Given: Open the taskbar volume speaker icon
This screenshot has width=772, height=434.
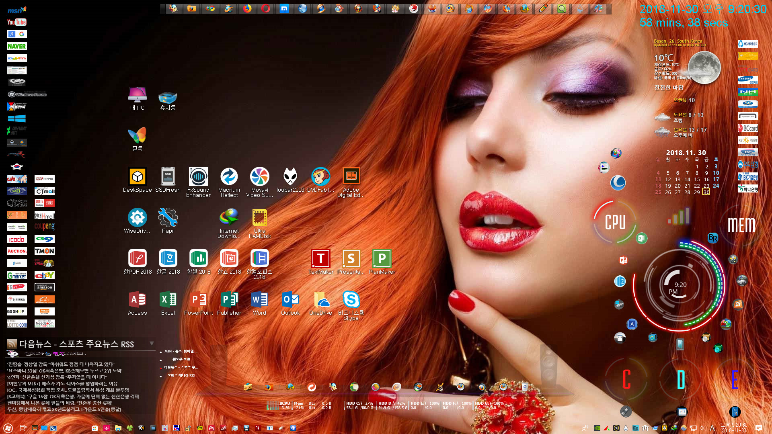Looking at the screenshot, I should coord(702,428).
